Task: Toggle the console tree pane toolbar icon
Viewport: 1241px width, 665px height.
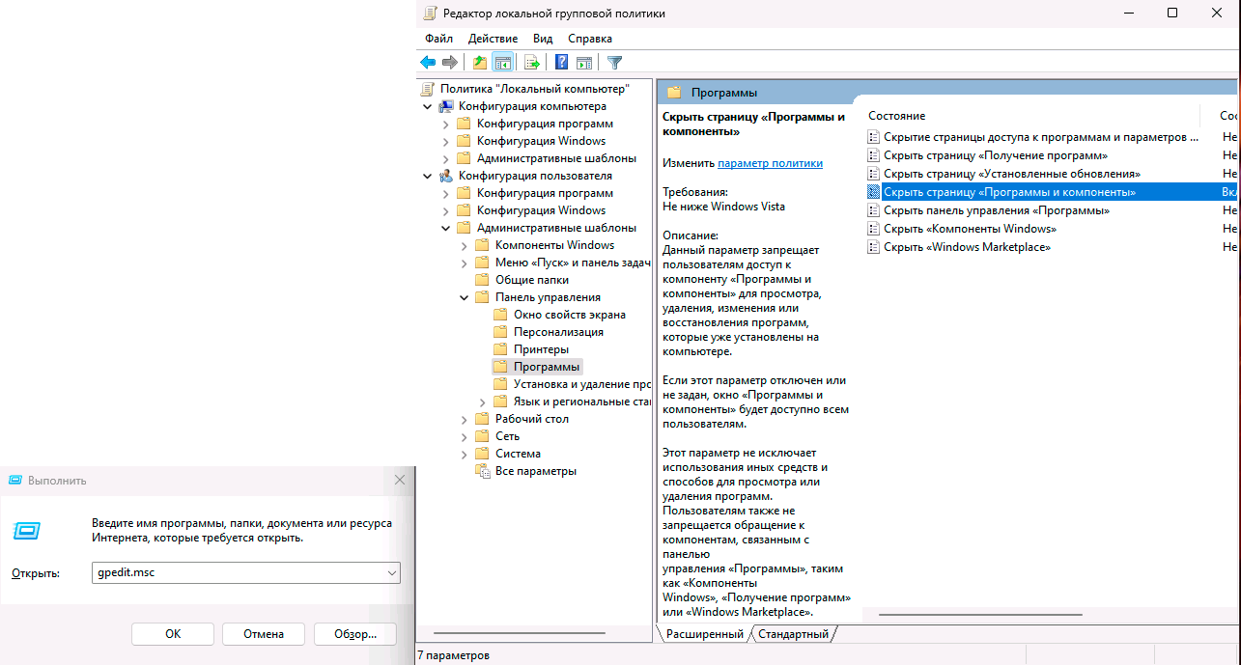Action: [502, 63]
